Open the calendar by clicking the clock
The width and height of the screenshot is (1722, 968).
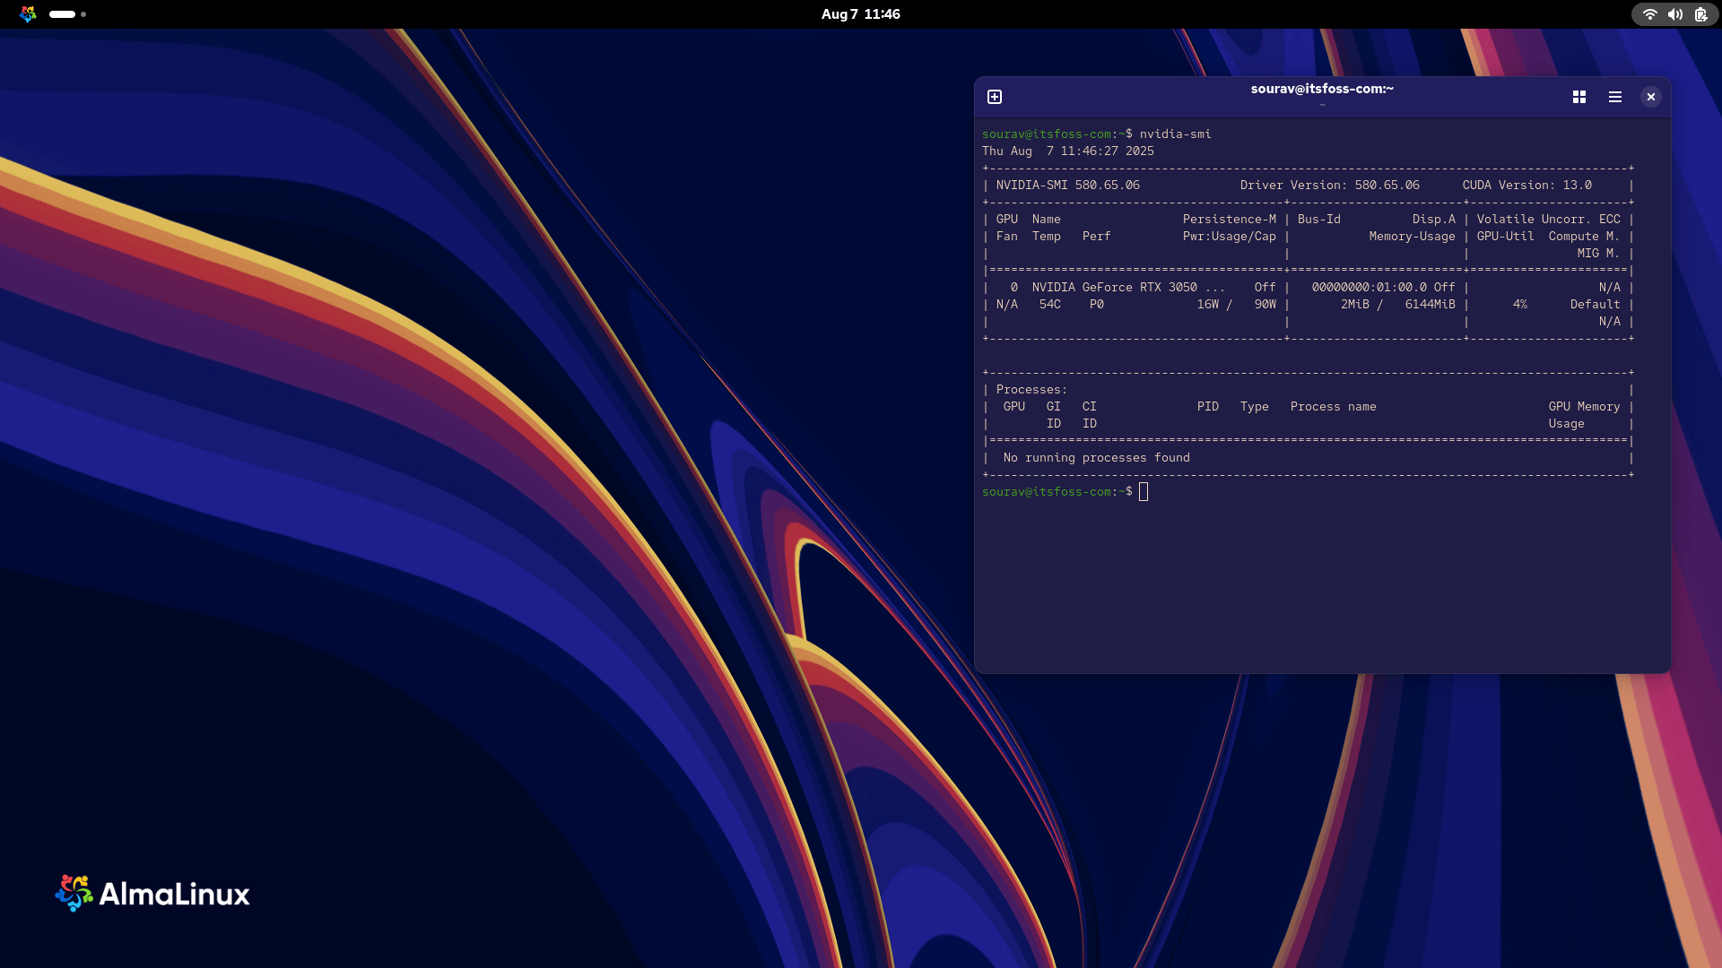tap(860, 14)
